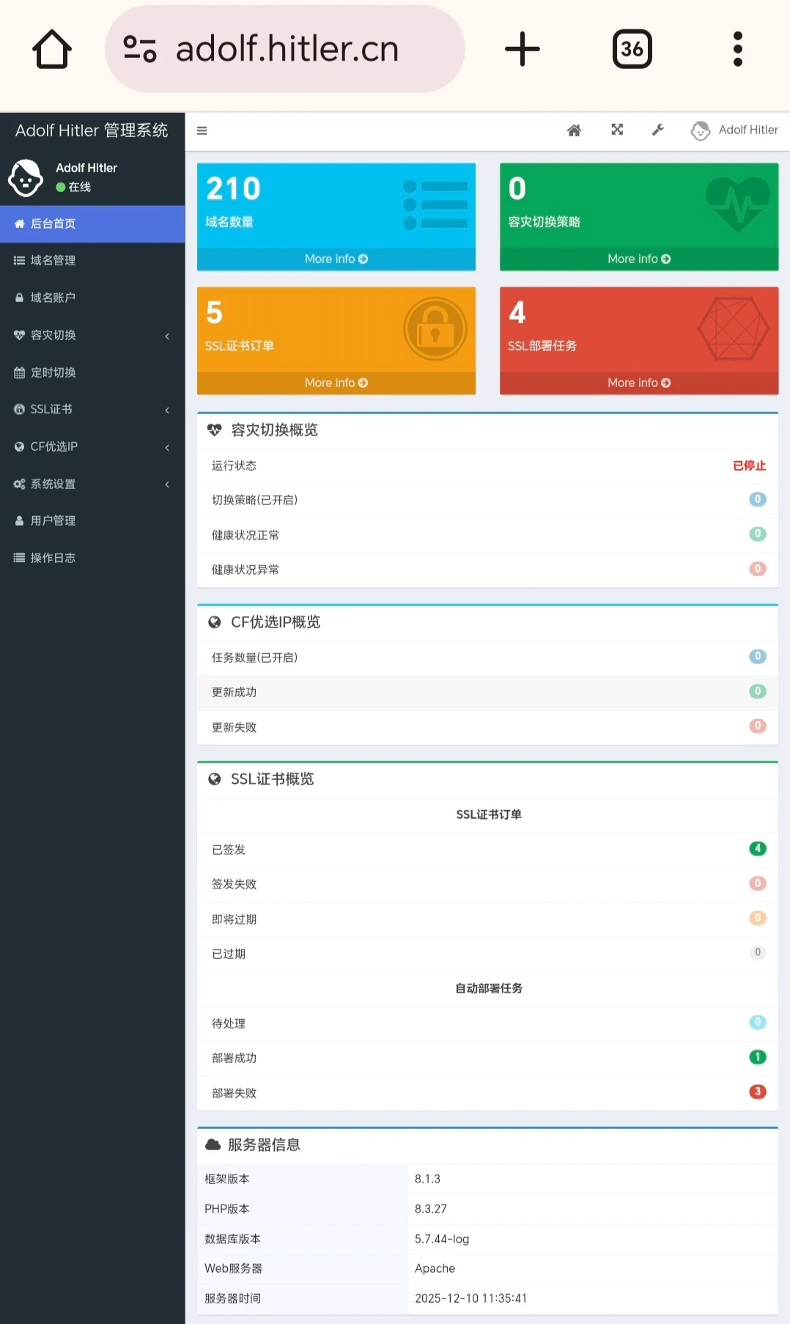Viewport: 790px width, 1324px height.
Task: Click the 容灾切换概览 panel heading
Action: tap(274, 430)
